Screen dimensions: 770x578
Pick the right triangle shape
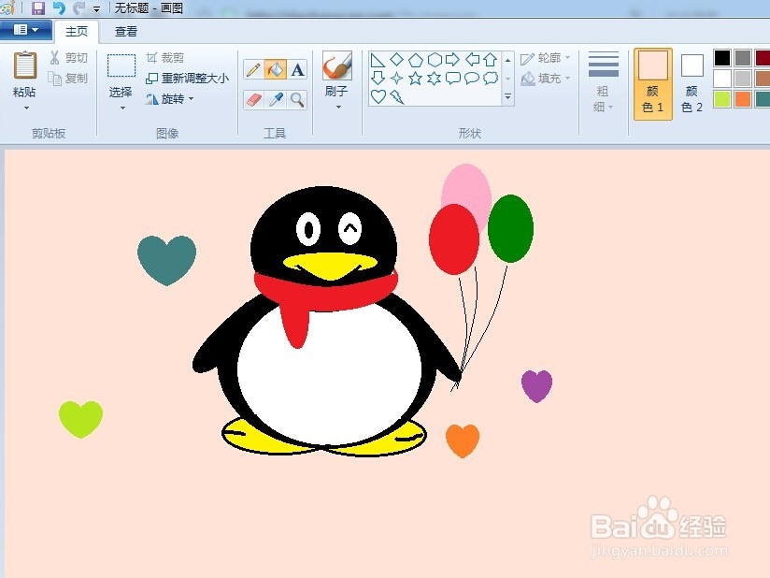(x=378, y=60)
